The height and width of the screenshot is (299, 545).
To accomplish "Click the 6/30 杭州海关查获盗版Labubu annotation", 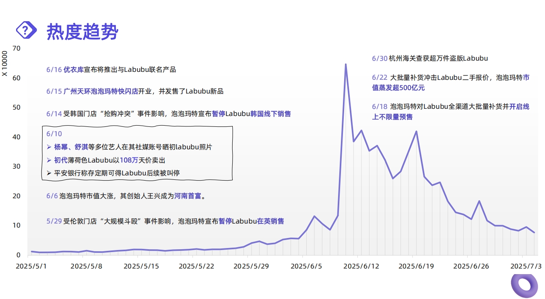I will coord(430,58).
